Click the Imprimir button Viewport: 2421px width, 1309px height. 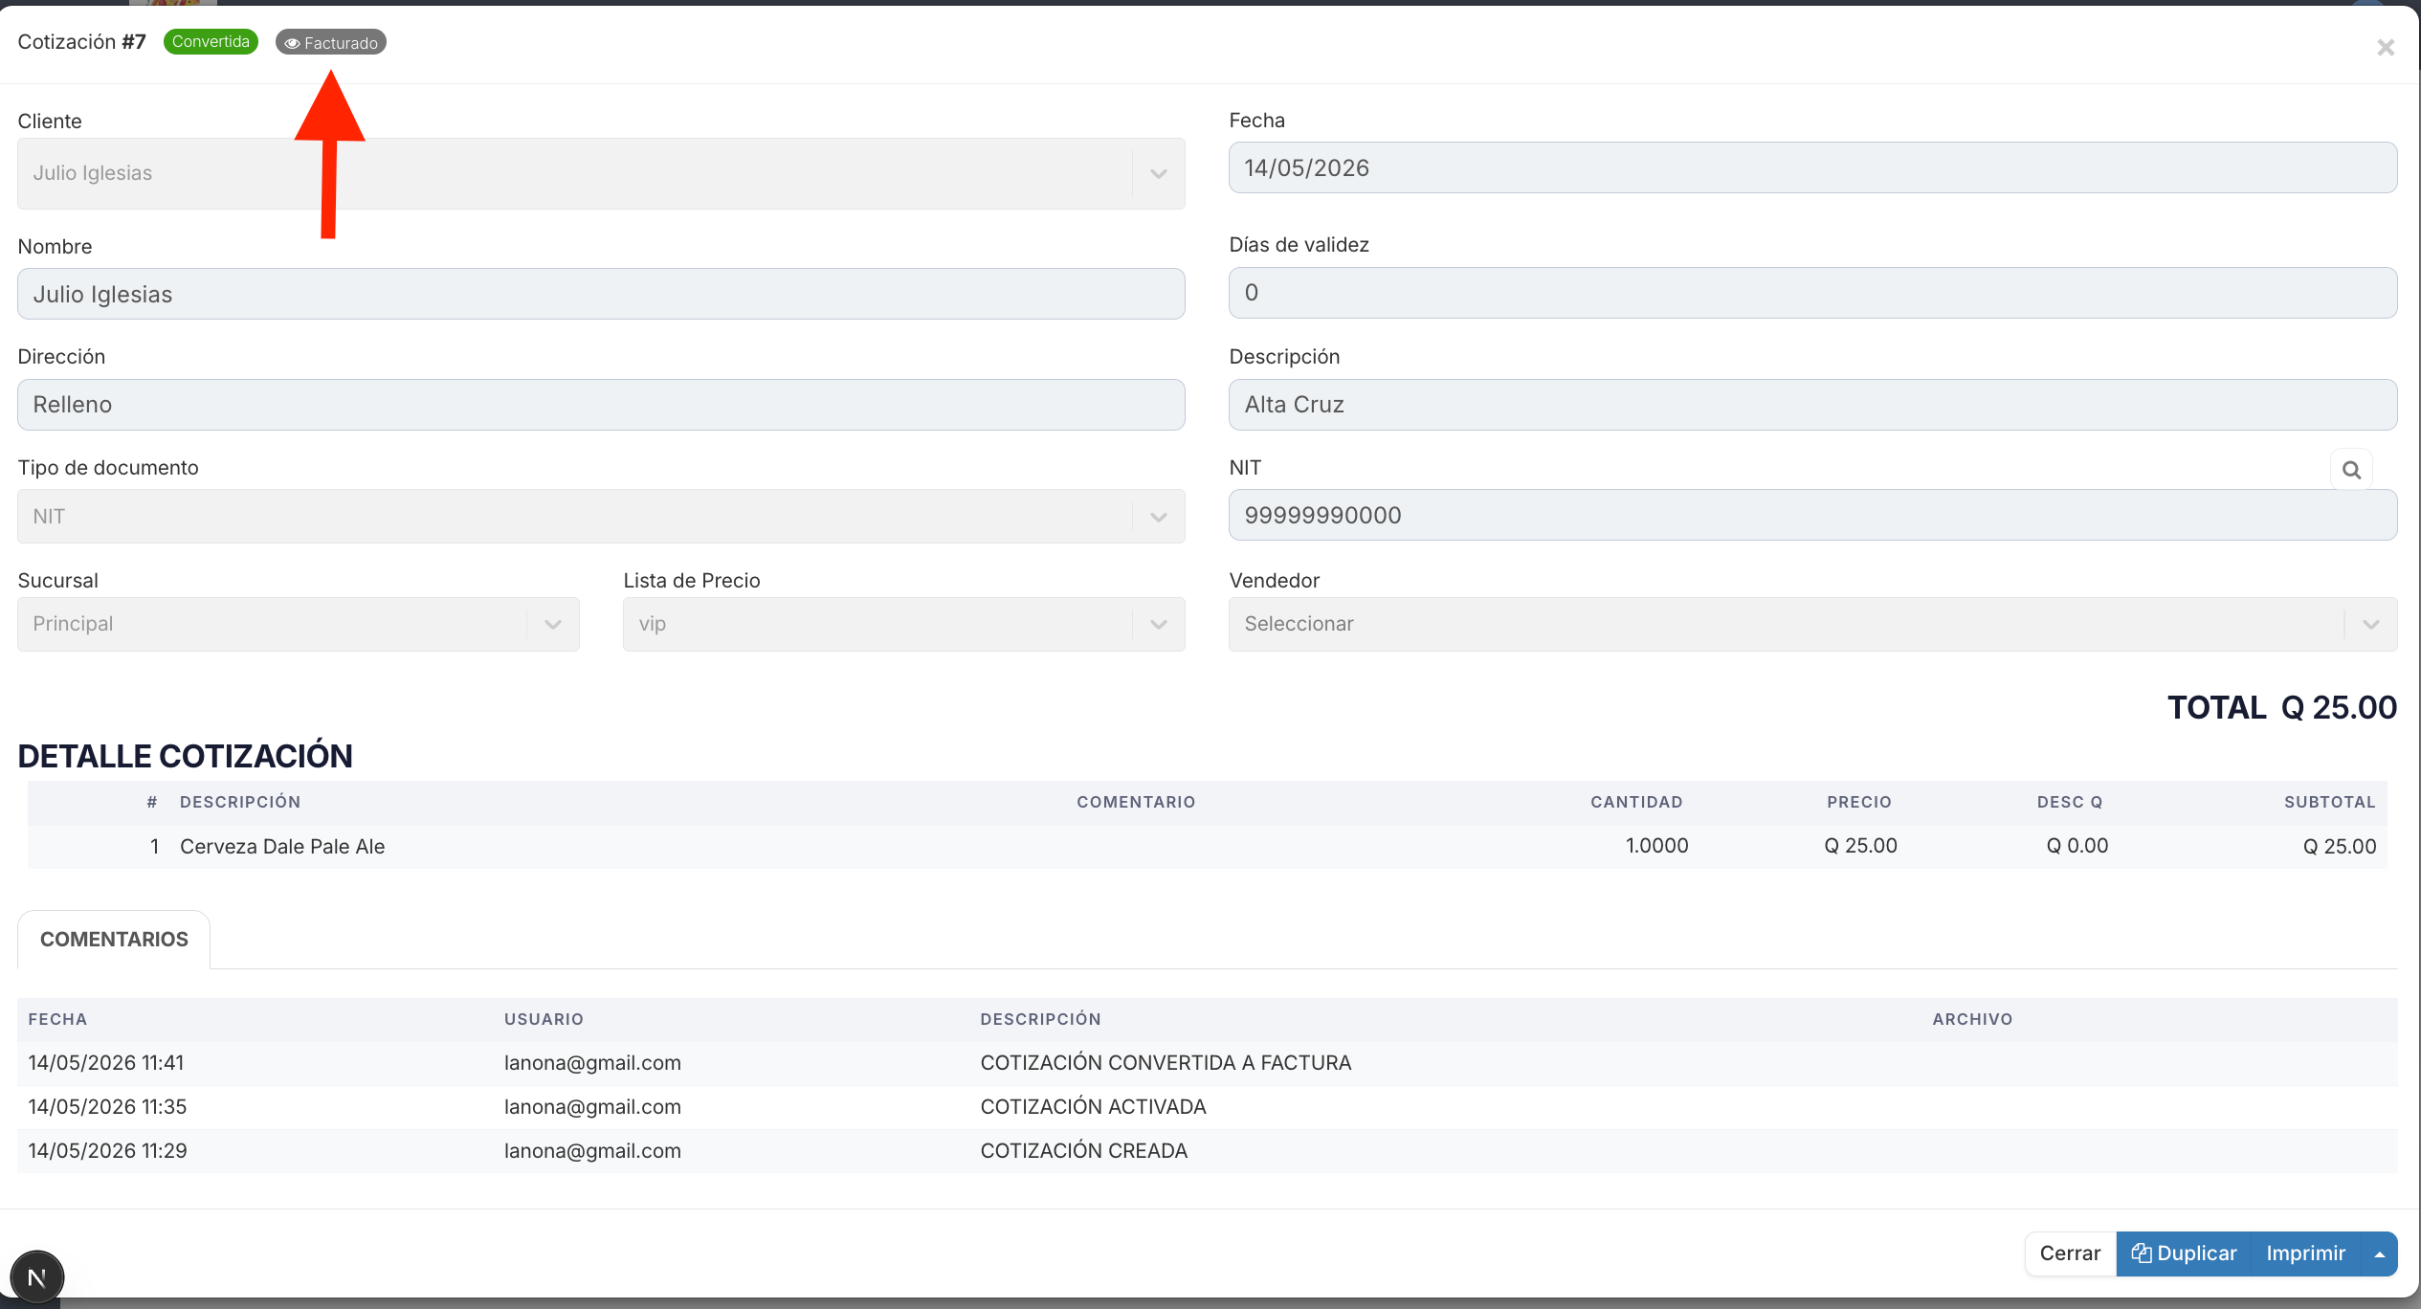2305,1254
